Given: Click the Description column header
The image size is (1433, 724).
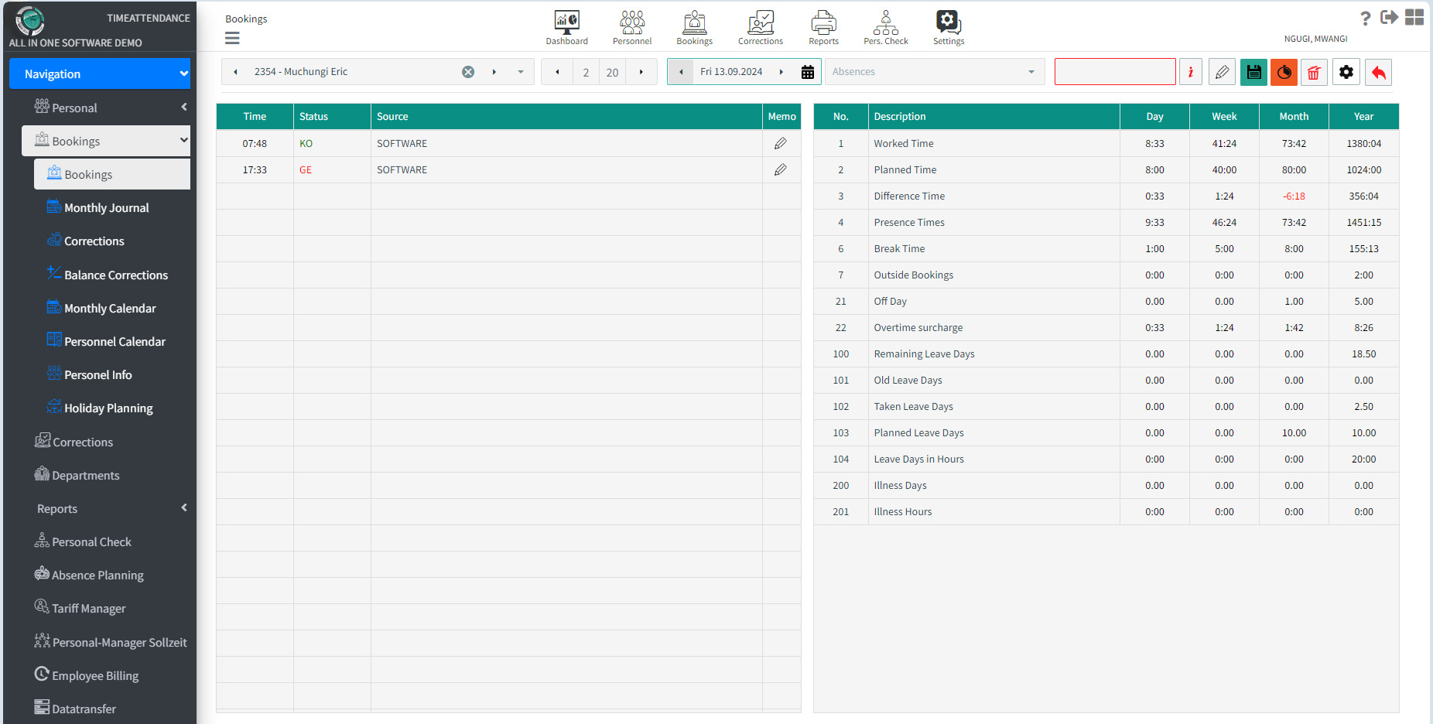Looking at the screenshot, I should point(994,116).
